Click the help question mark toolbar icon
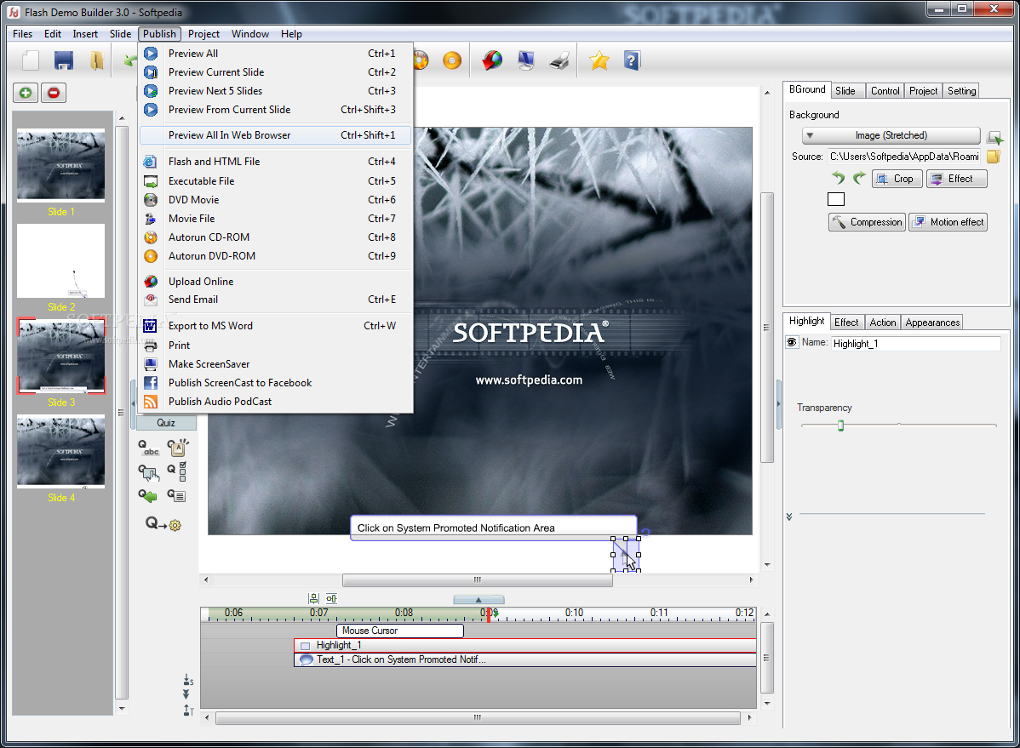 [632, 60]
